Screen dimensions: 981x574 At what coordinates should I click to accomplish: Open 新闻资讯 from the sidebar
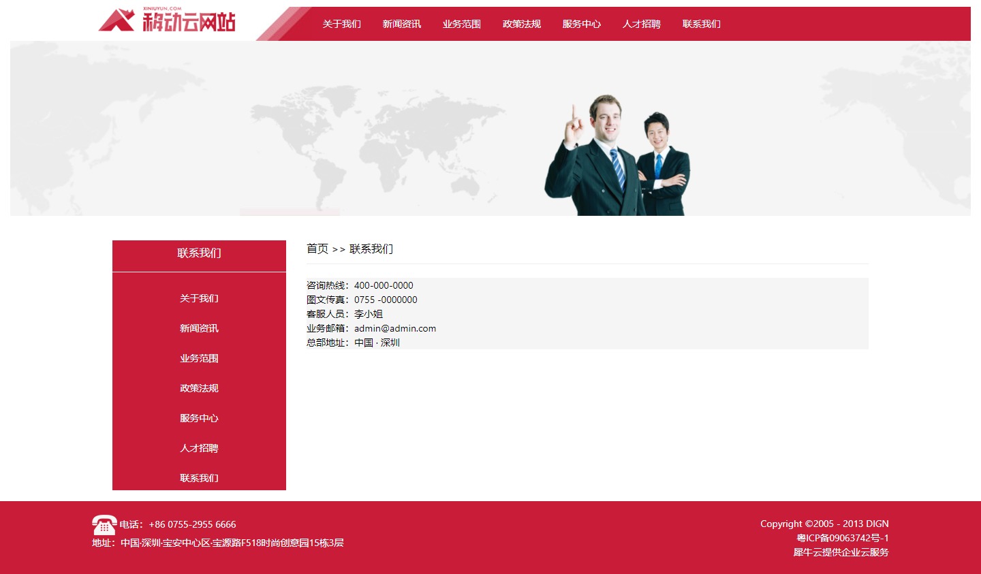pyautogui.click(x=199, y=328)
